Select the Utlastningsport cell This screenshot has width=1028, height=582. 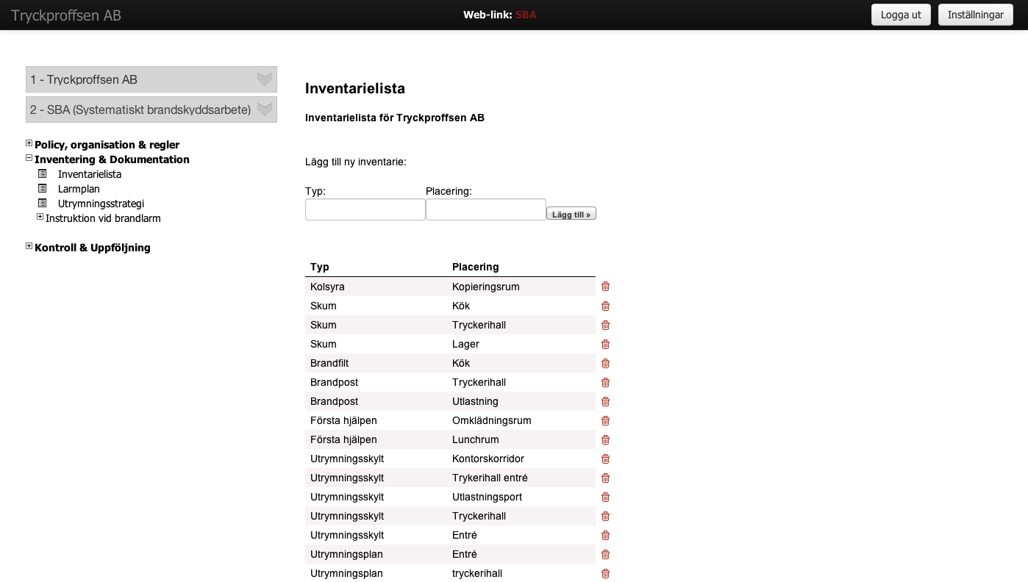click(x=487, y=497)
